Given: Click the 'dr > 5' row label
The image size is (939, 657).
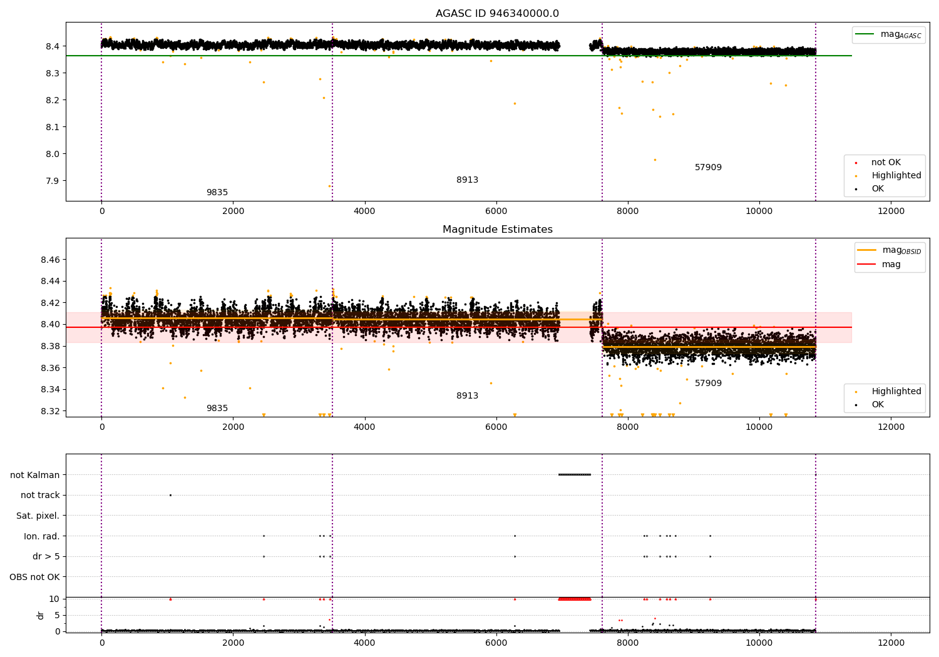Looking at the screenshot, I should [x=46, y=556].
